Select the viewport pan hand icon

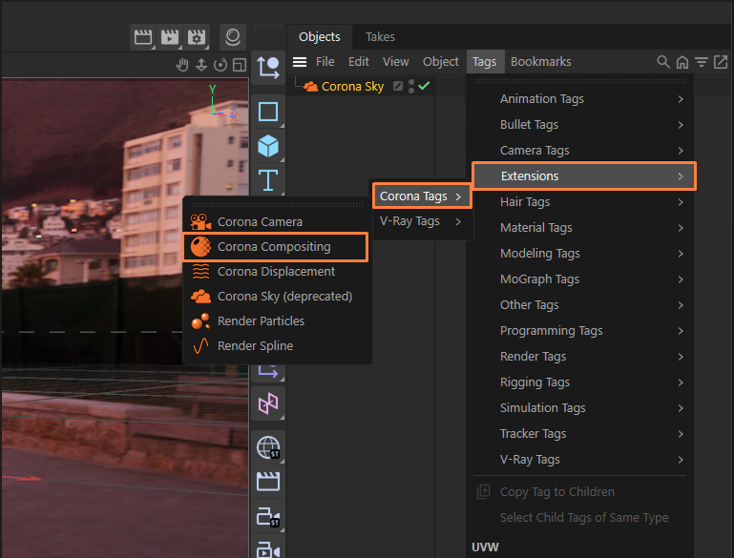(182, 65)
